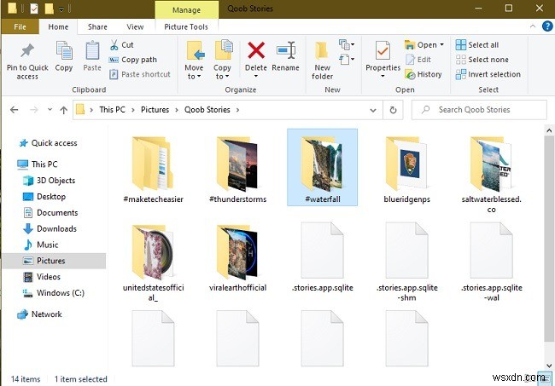Click the Search Qoob Stories field
This screenshot has height=386, width=555.
pyautogui.click(x=479, y=110)
